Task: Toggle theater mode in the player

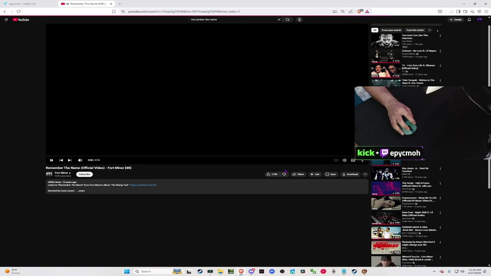Action: [x=353, y=160]
